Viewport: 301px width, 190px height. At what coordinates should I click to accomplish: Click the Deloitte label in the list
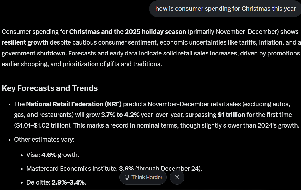[x=38, y=182]
